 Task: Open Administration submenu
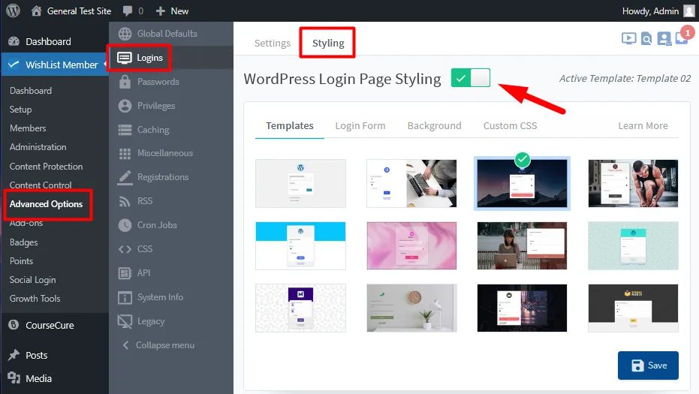coord(38,146)
